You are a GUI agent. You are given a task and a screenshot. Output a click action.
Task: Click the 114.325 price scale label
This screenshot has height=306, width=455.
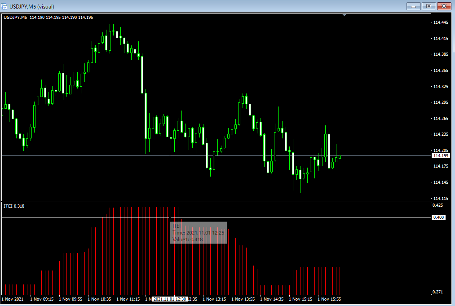click(x=440, y=86)
